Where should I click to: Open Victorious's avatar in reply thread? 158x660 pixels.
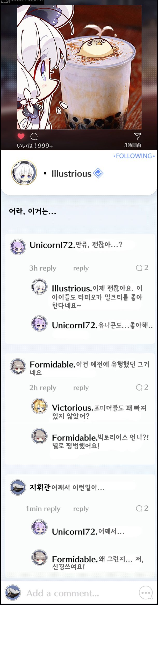39,406
